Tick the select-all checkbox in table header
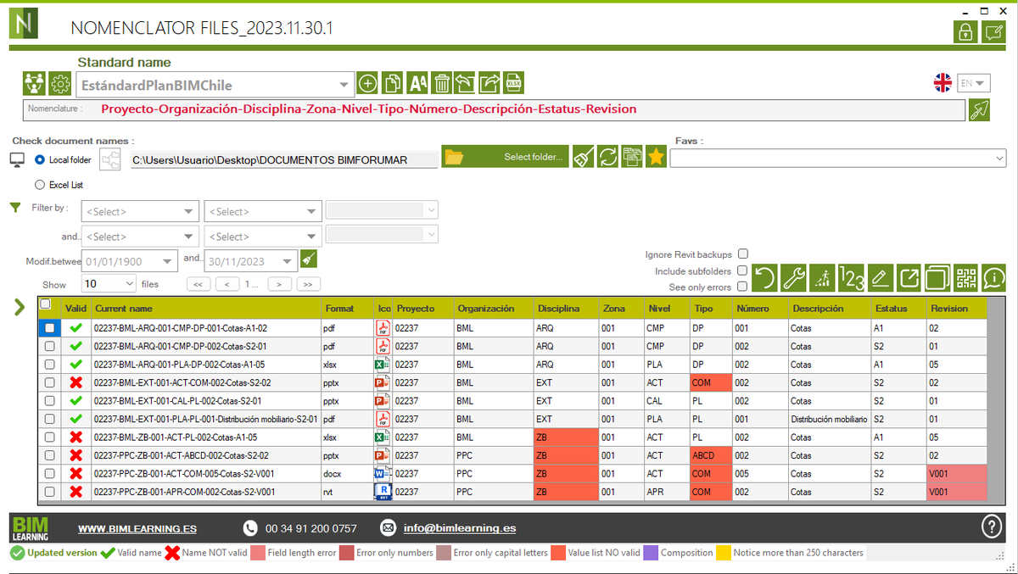Screen dimensions: 1018x574 coord(45,304)
